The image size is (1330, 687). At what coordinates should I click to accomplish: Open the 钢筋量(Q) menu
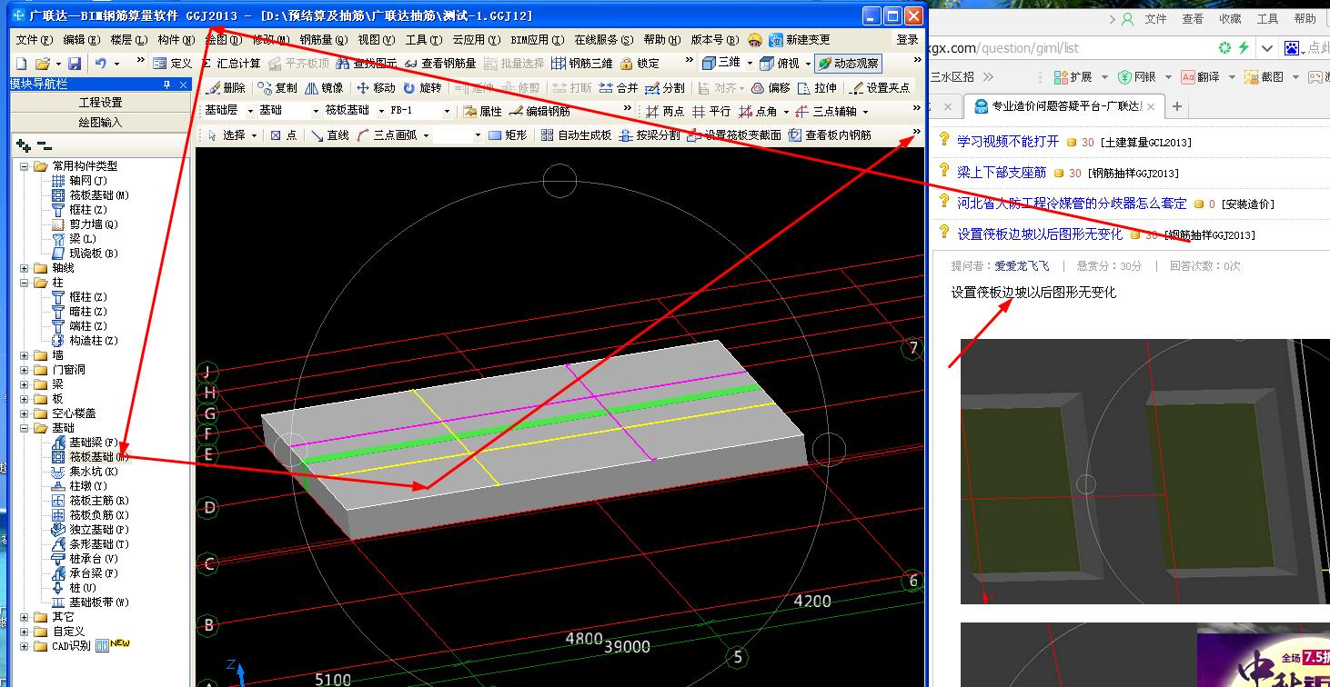pos(323,40)
